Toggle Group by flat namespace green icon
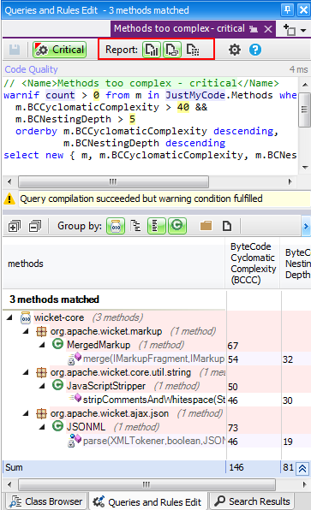The image size is (311, 510). tap(157, 226)
